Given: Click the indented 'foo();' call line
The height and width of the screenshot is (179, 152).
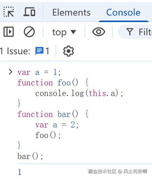Looking at the screenshot, I should click(48, 135).
